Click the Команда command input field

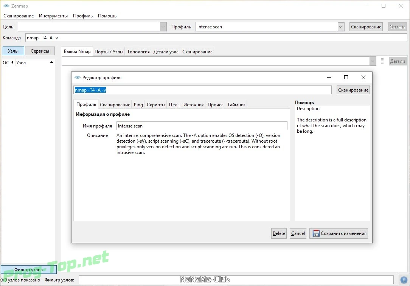pos(216,38)
